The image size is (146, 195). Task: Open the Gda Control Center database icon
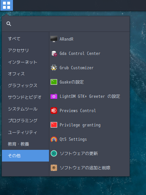click(54, 54)
